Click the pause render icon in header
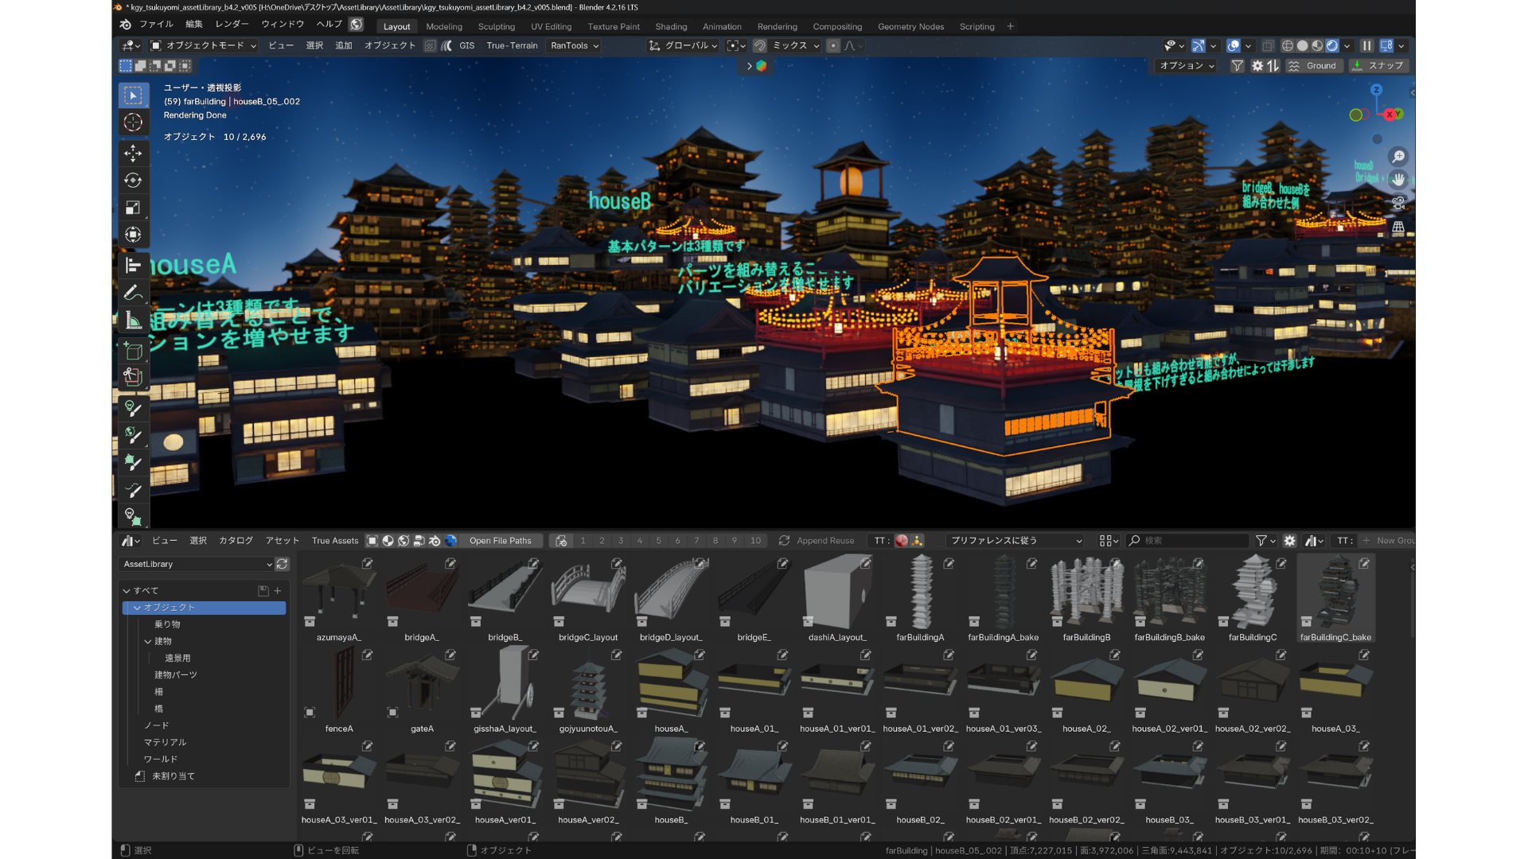The image size is (1528, 859). point(1366,46)
